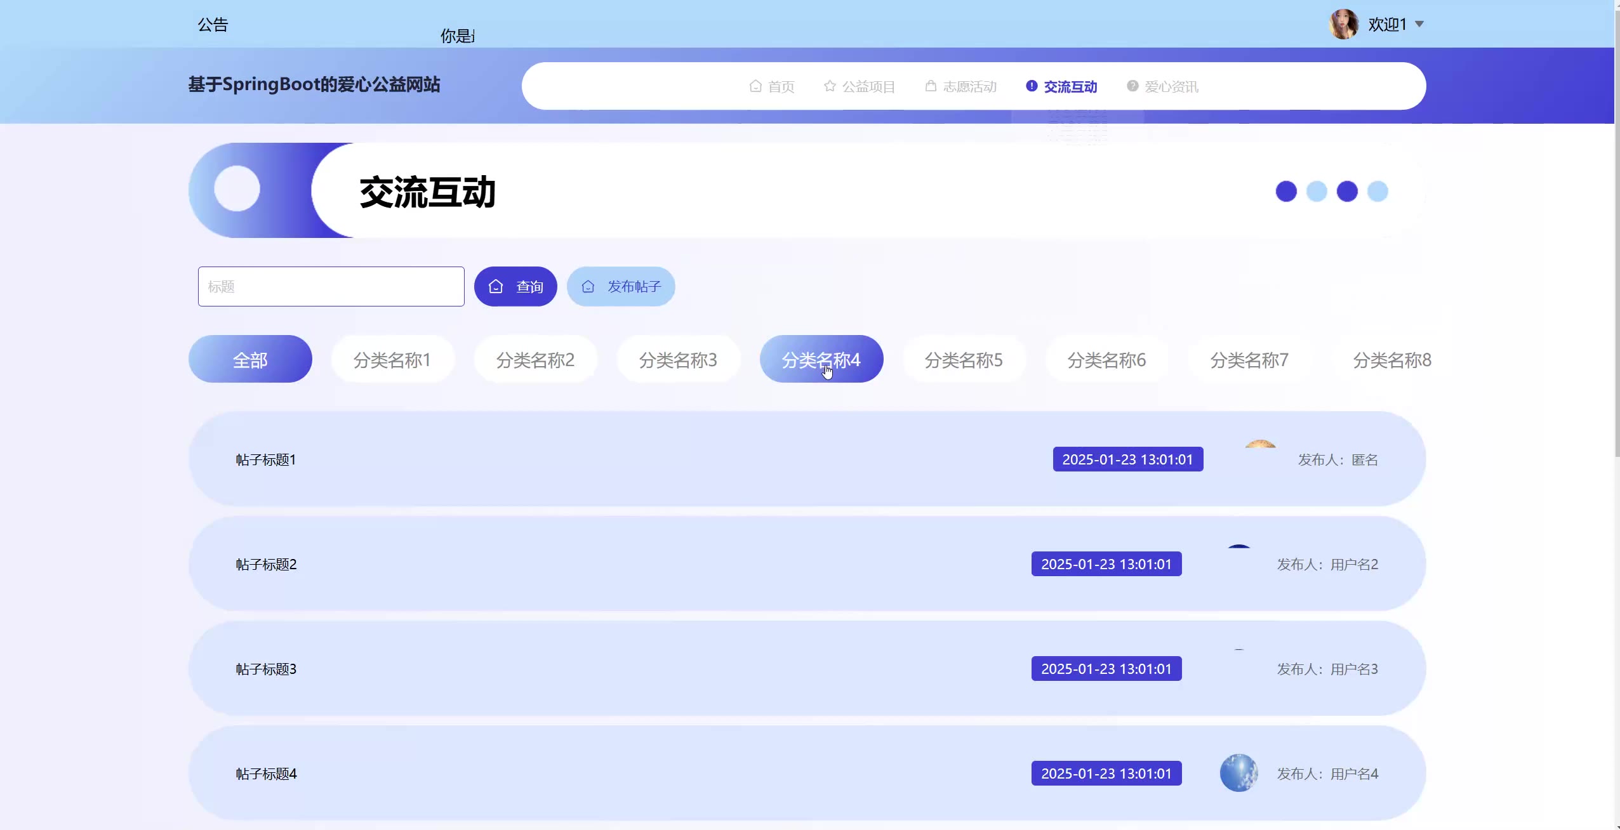Viewport: 1620px width, 830px height.
Task: Expand the 欢迎1 dropdown arrow
Action: [1420, 25]
